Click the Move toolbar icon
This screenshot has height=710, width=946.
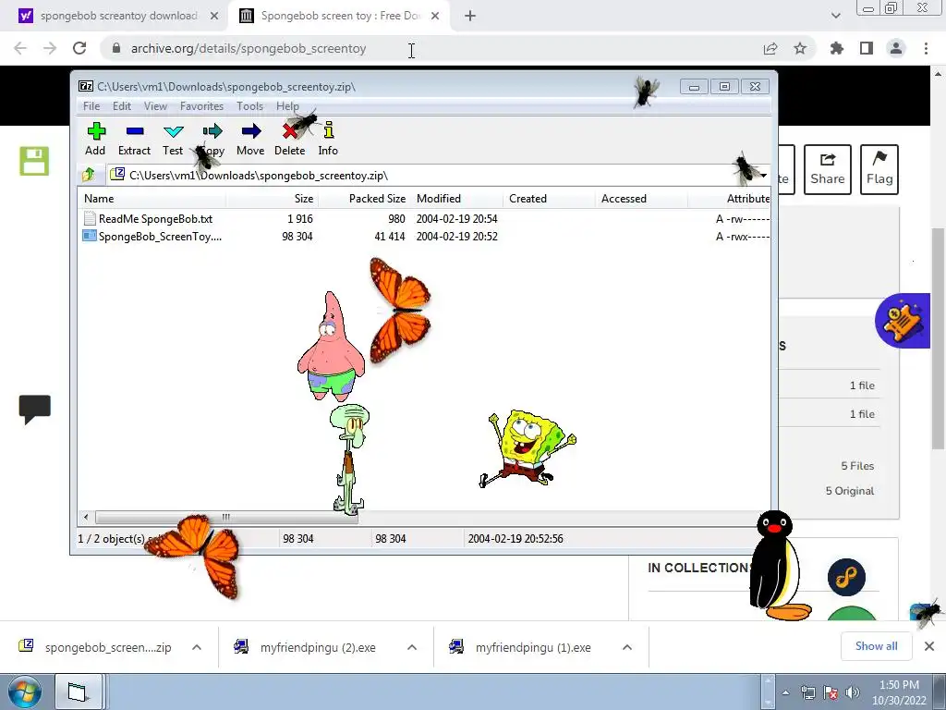coord(250,140)
